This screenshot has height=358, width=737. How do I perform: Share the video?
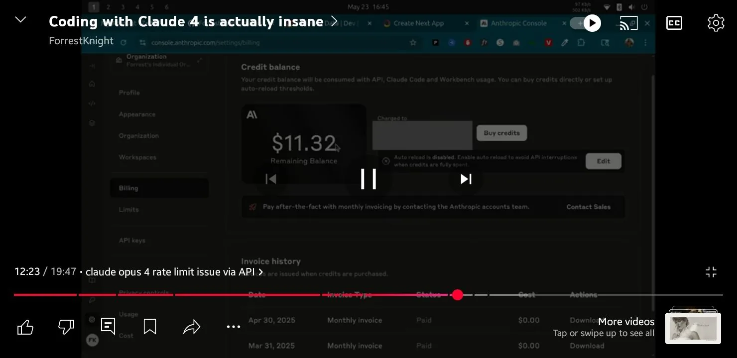(192, 327)
